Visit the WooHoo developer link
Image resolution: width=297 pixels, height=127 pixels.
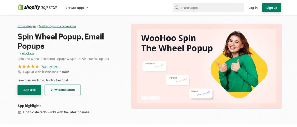coord(28,53)
